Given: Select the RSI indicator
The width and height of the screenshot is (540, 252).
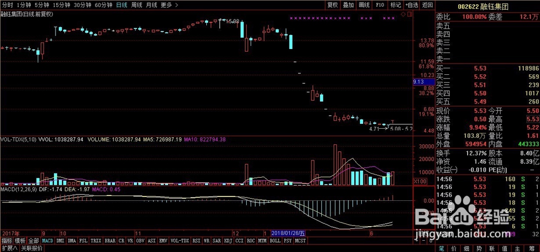Looking at the screenshot, I should 197,241.
